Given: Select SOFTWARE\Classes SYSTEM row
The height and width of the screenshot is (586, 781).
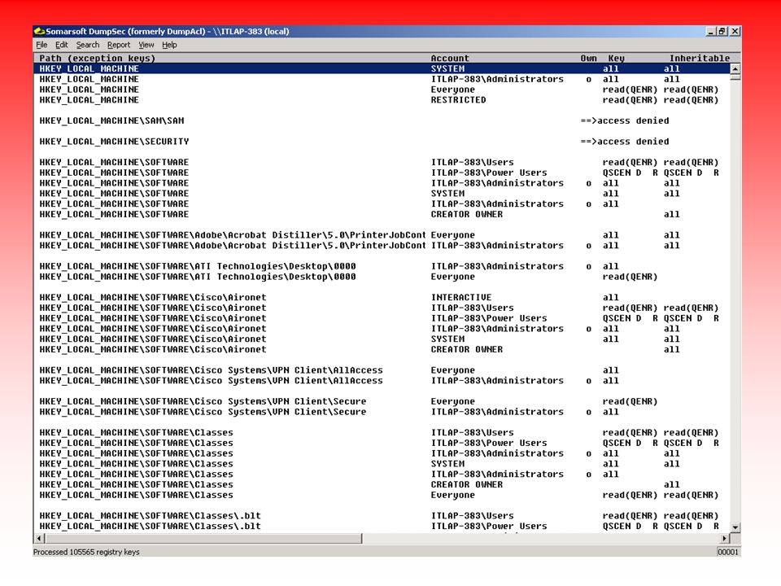Looking at the screenshot, I should pos(382,464).
